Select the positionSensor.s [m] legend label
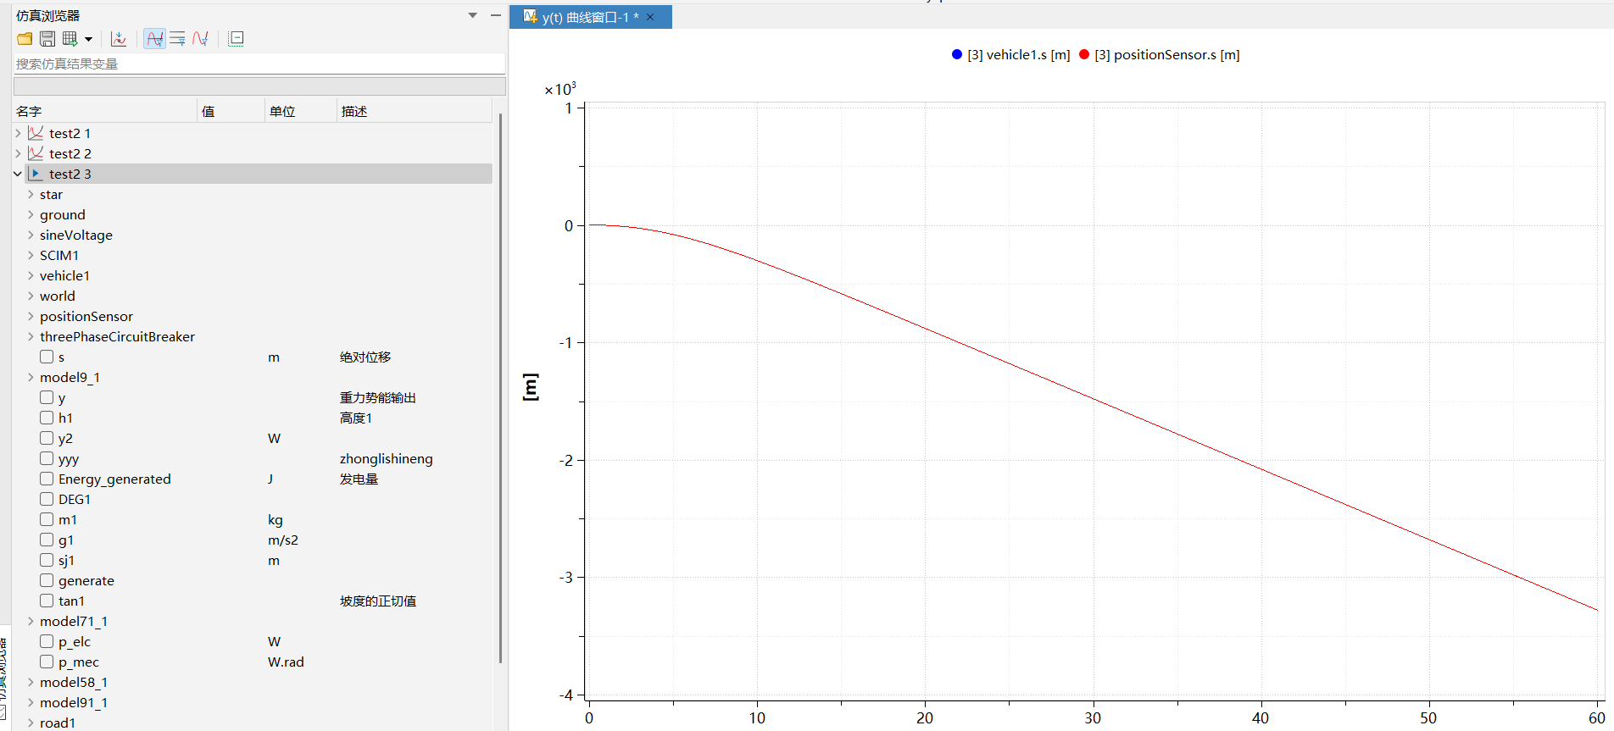The width and height of the screenshot is (1614, 731). (x=1167, y=55)
